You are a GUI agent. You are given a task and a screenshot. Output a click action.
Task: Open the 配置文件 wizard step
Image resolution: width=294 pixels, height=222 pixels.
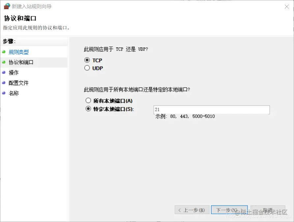click(x=18, y=83)
